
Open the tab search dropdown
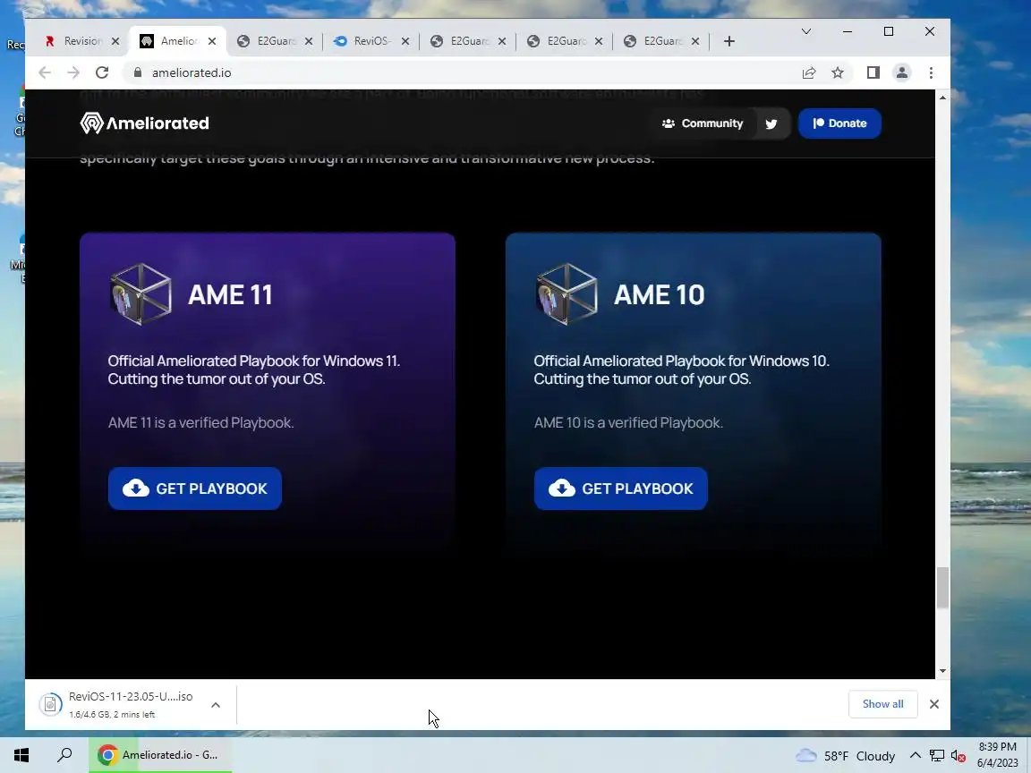click(806, 31)
